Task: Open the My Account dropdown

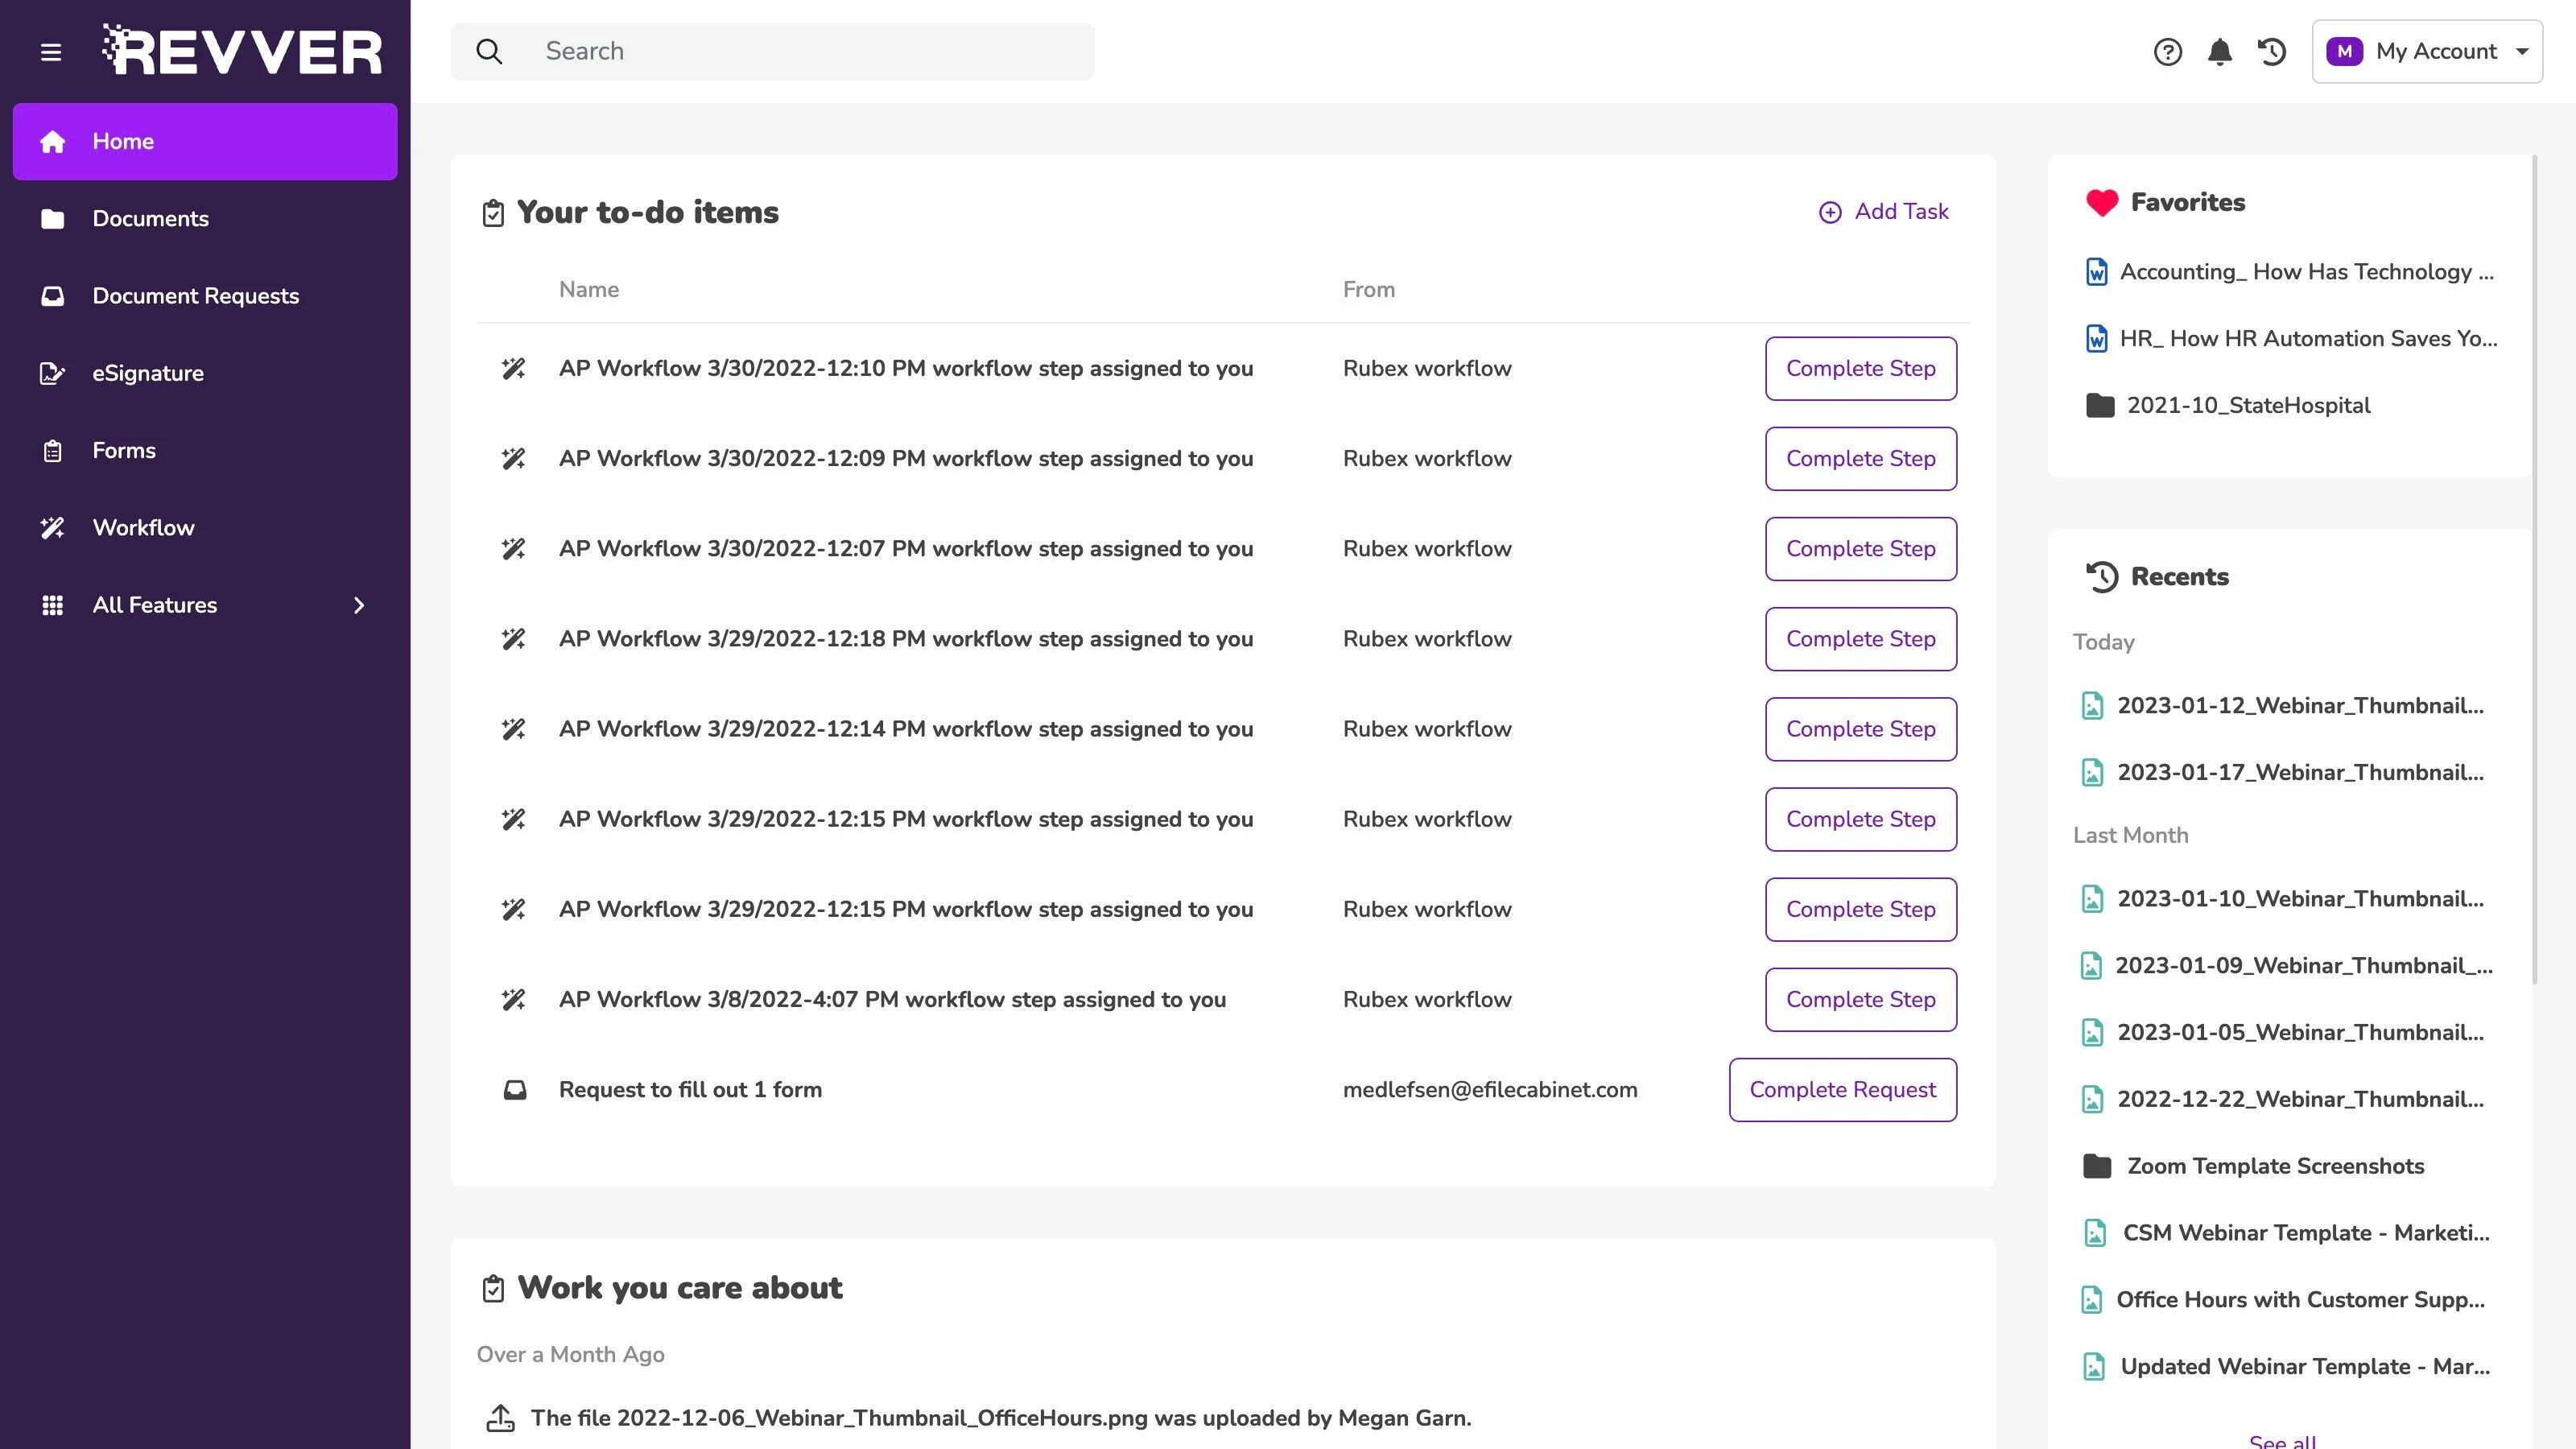Action: point(2426,52)
